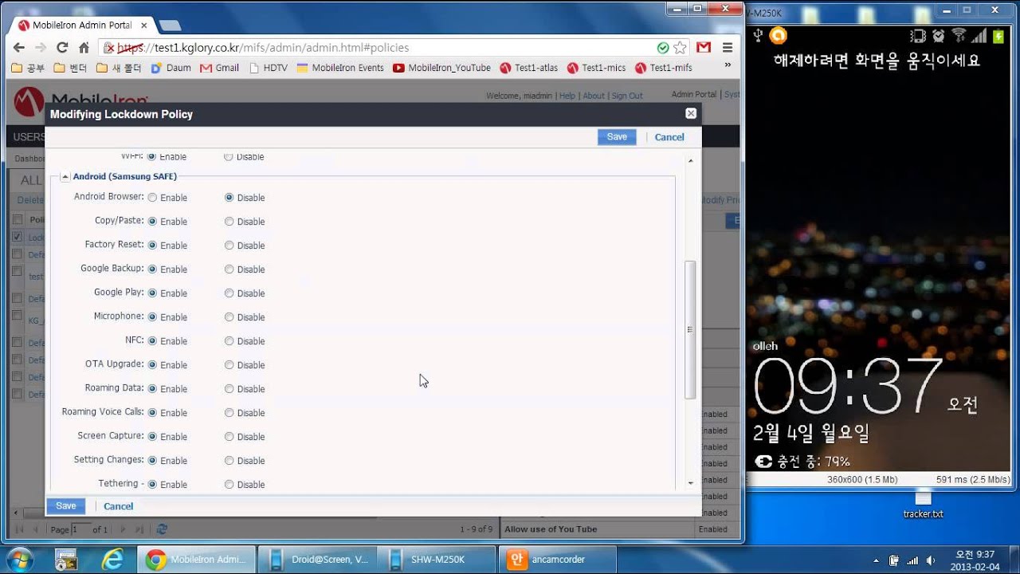
Task: Close the Modifying Lockdown Policy dialog
Action: click(x=691, y=114)
